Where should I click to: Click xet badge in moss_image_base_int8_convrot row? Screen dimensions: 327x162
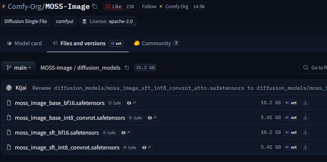pyautogui.click(x=291, y=118)
